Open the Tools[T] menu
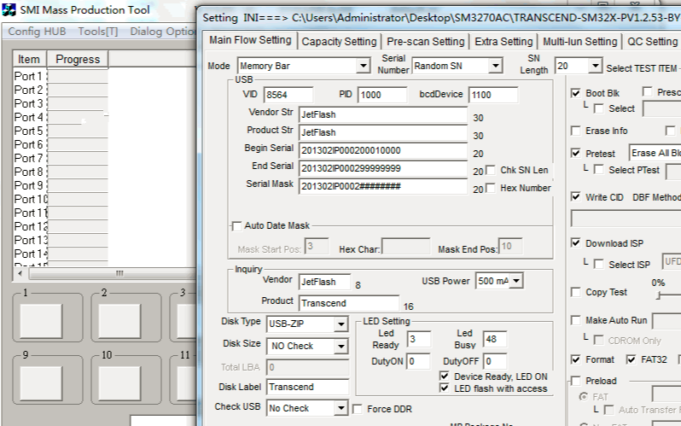The width and height of the screenshot is (681, 426). pos(97,32)
